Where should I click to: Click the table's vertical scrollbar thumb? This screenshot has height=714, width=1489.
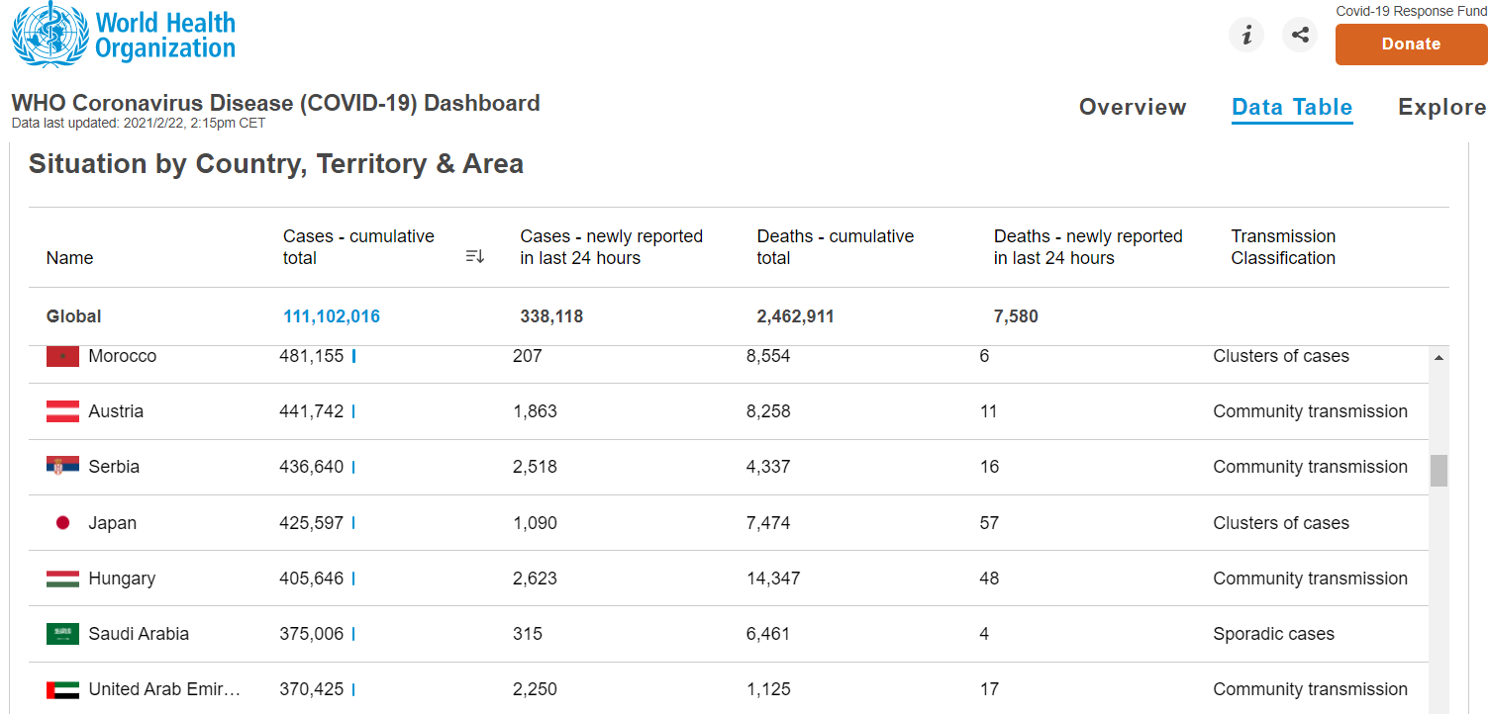click(1439, 471)
